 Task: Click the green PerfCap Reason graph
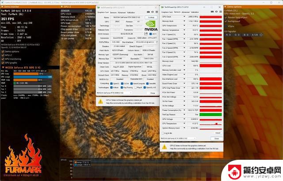coord(210,114)
